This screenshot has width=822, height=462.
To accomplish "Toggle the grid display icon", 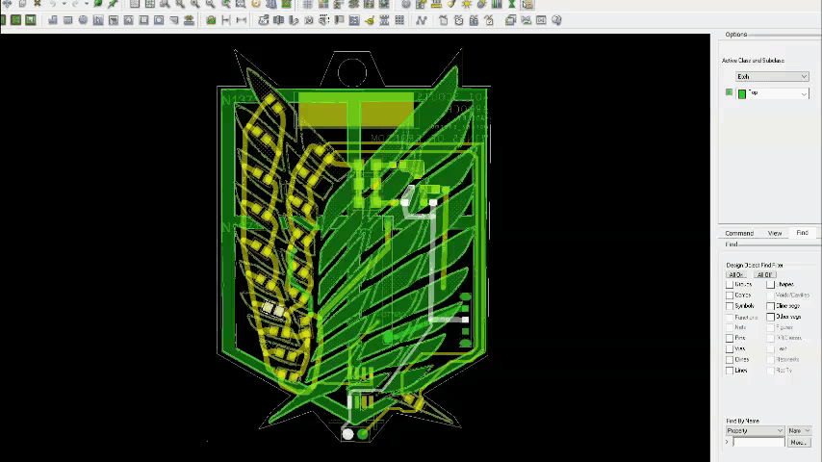I will coord(308,4).
